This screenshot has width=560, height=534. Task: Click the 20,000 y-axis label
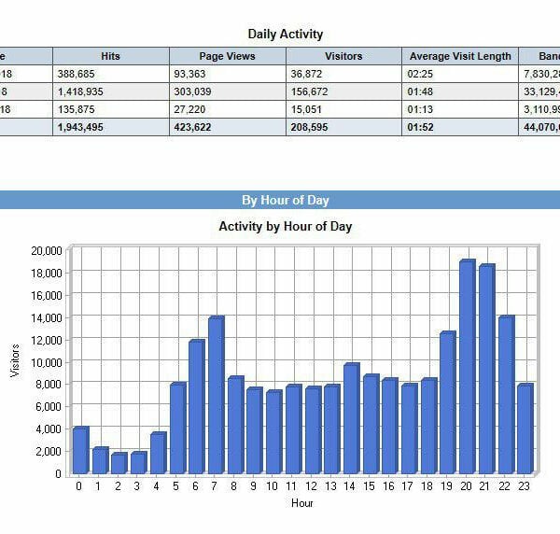click(47, 251)
